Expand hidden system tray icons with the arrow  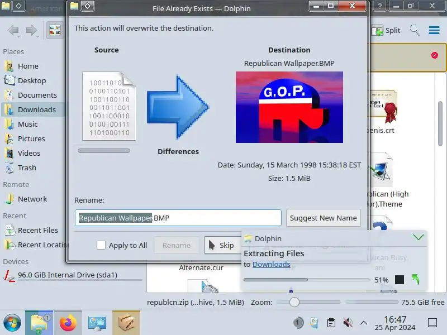[364, 323]
